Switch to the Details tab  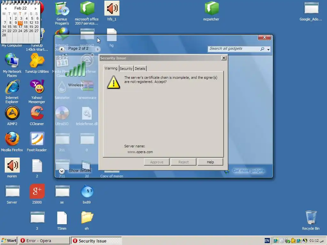140,69
